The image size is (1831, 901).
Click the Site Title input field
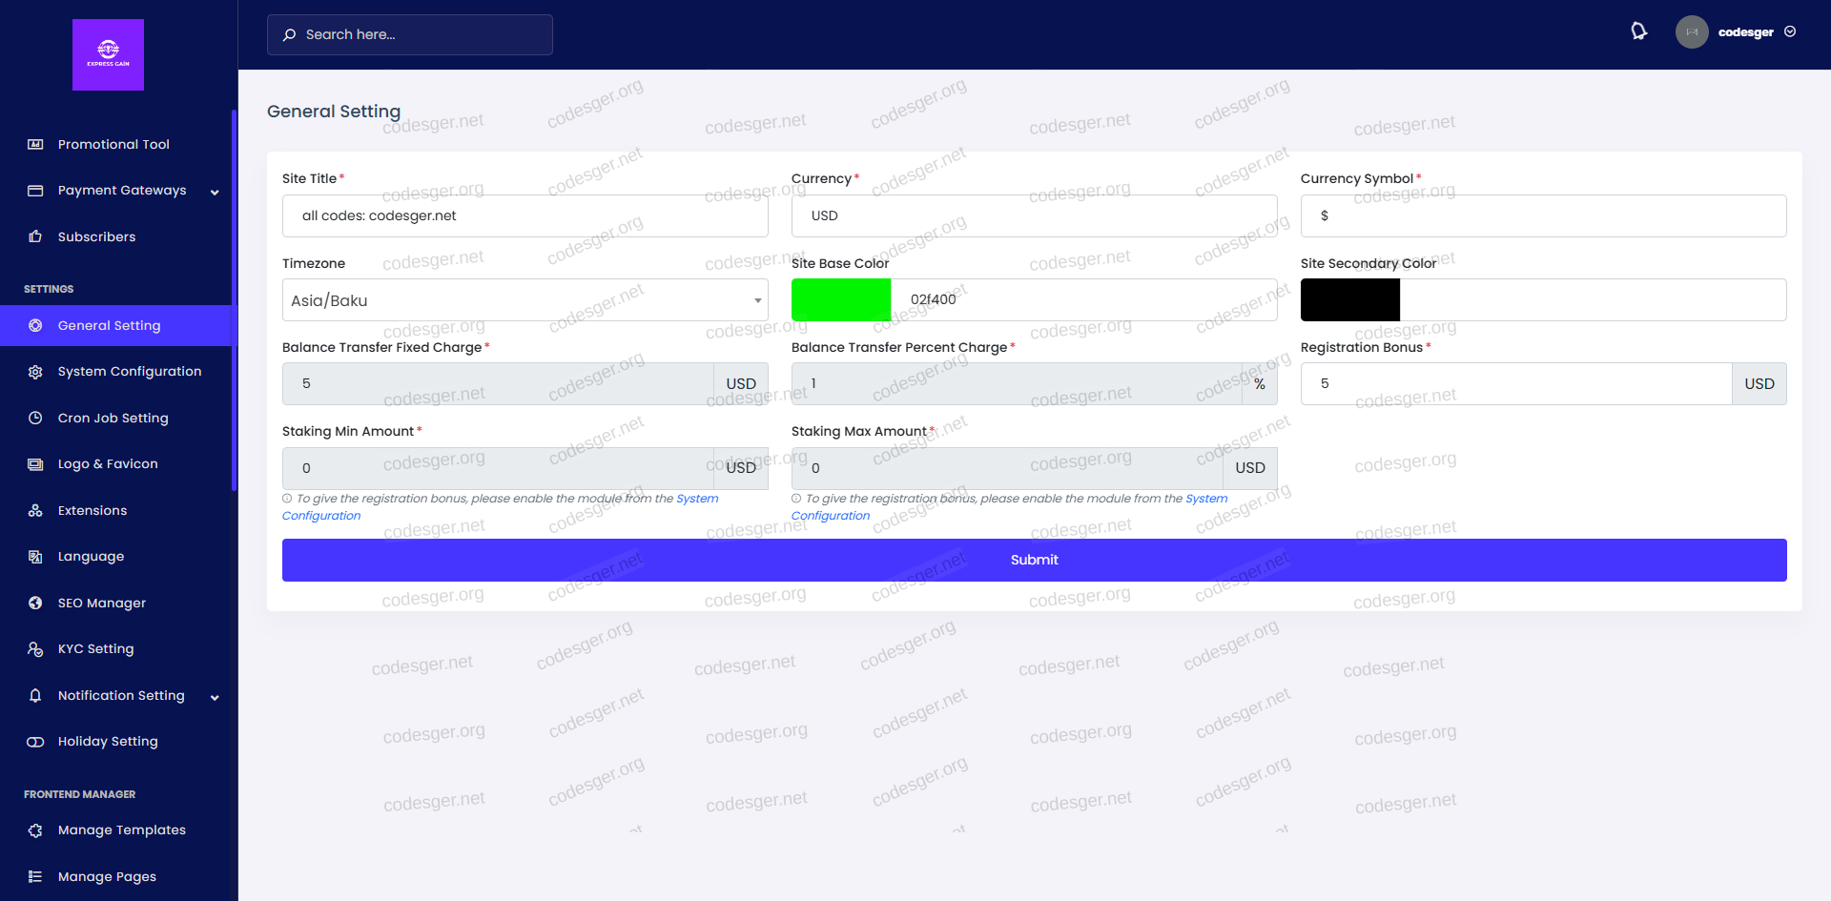[525, 216]
